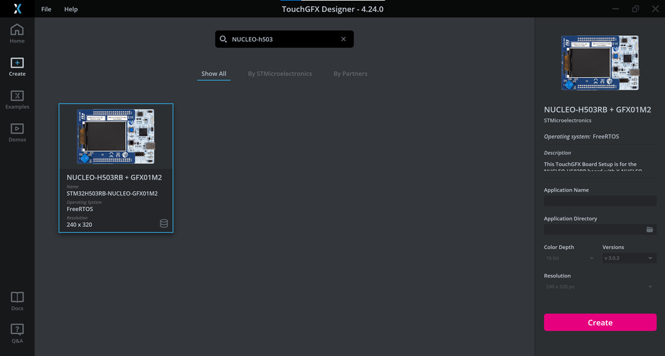Open Q&A from the sidebar
This screenshot has width=665, height=356.
point(17,333)
